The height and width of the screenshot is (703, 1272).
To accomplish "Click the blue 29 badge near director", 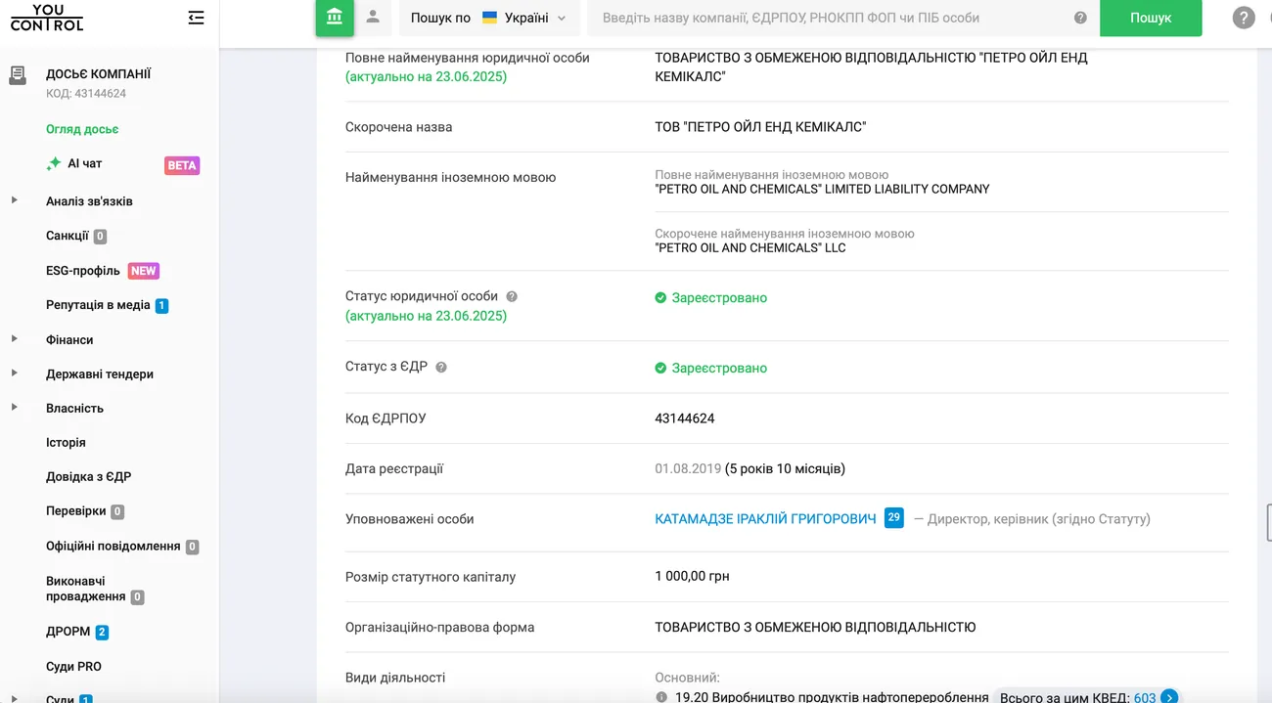I will [893, 518].
